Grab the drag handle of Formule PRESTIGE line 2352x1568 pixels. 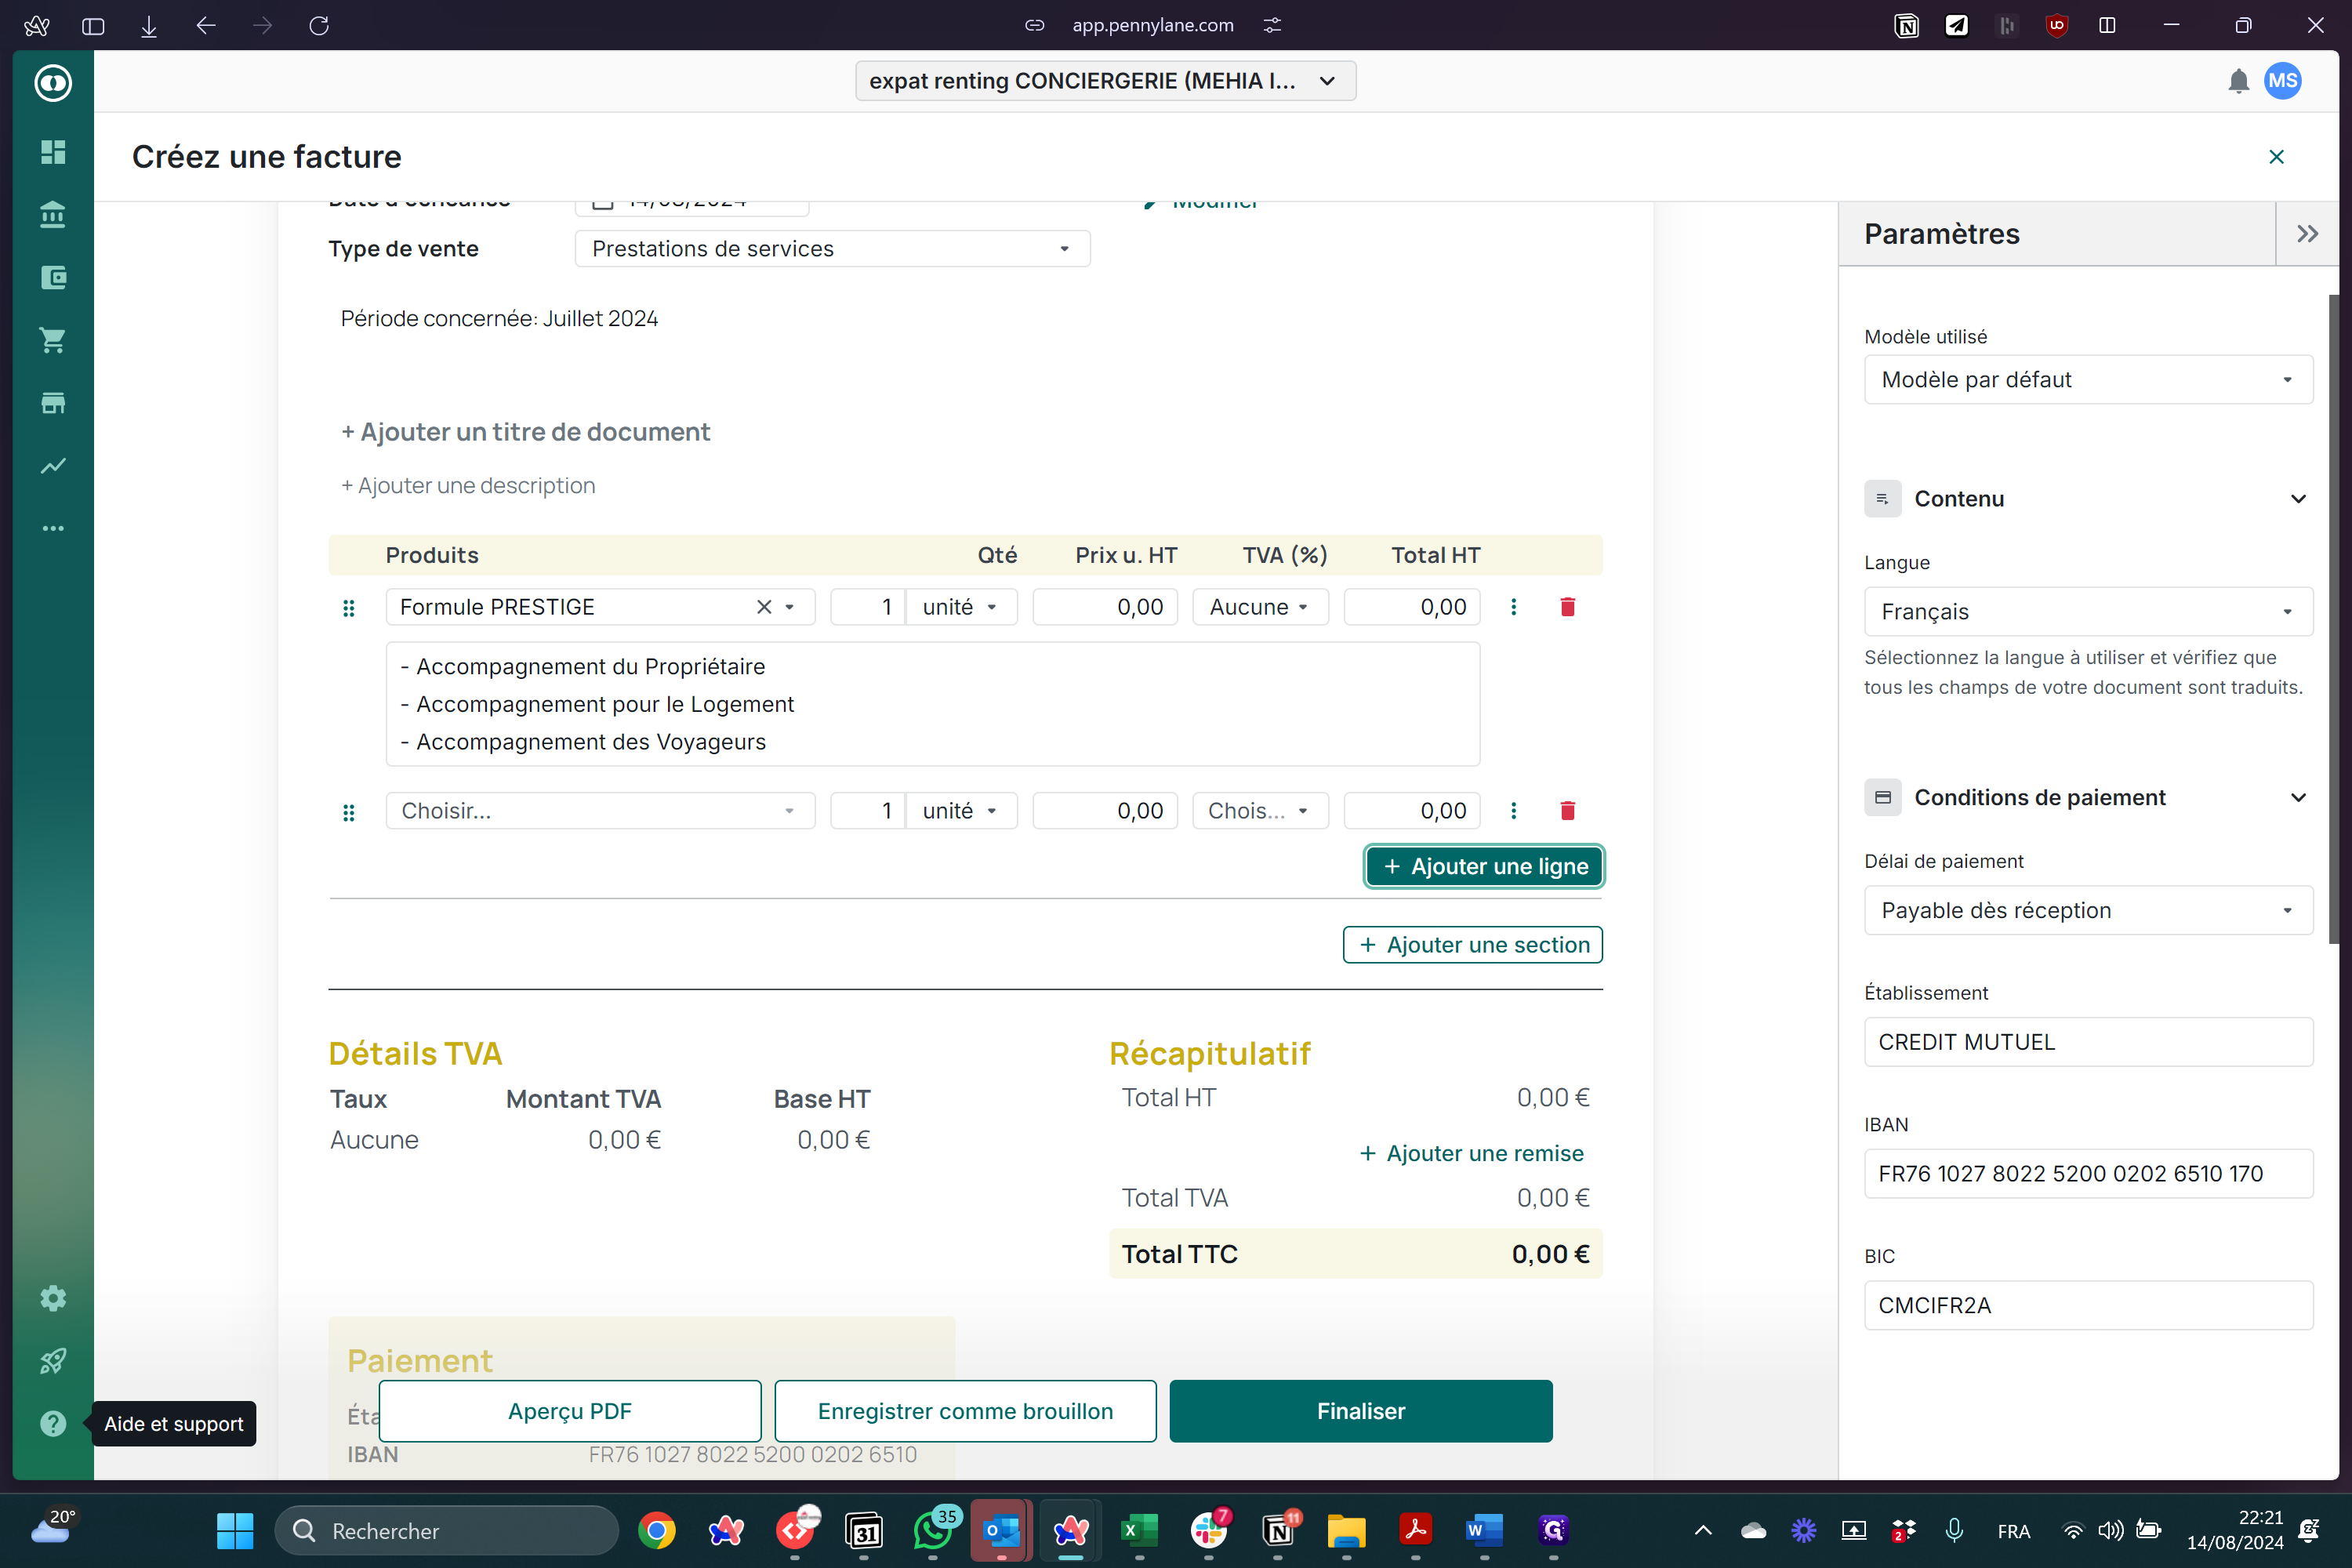tap(349, 608)
